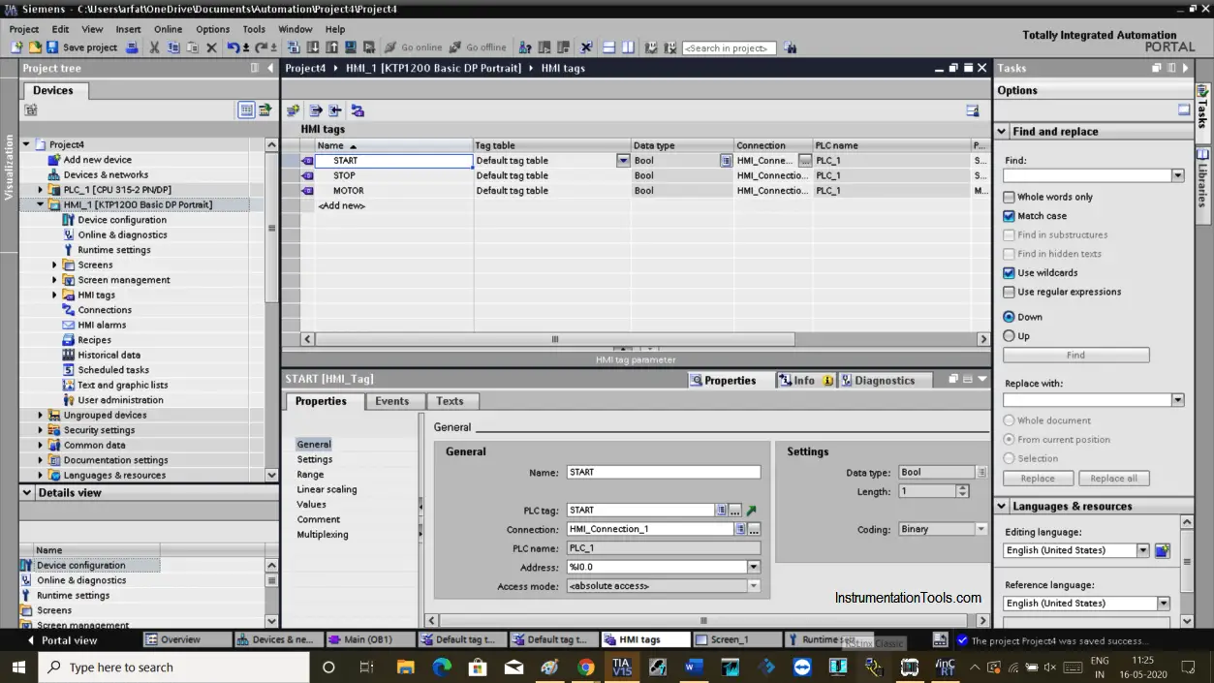Image resolution: width=1214 pixels, height=683 pixels.
Task: Open the Screen_1 editor tab in the bottom bar
Action: [x=735, y=640]
